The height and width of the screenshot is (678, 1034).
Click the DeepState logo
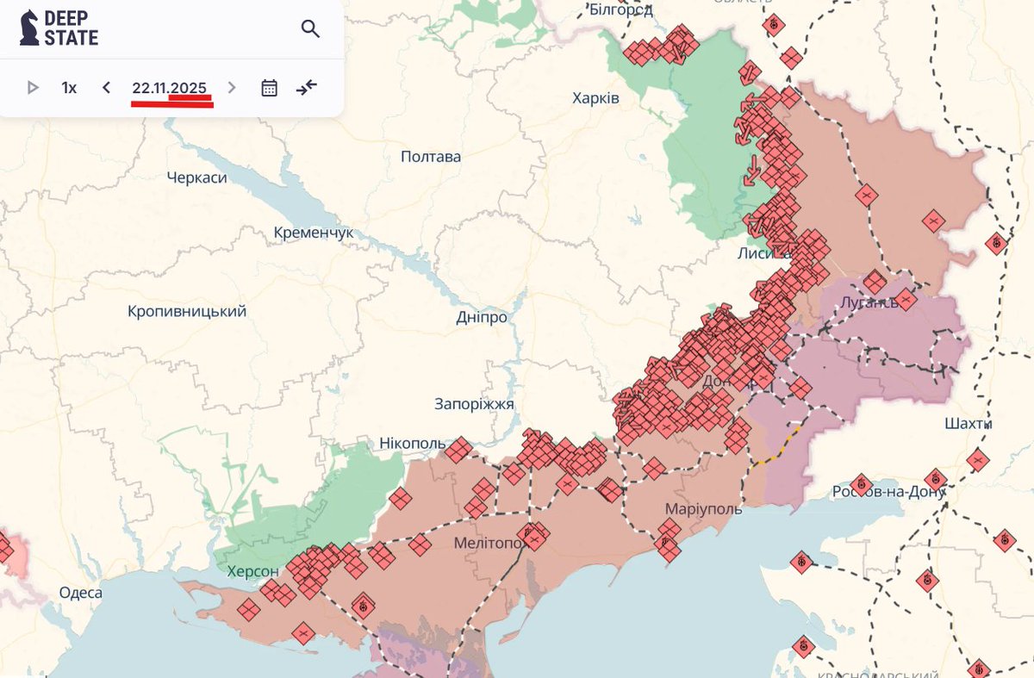pyautogui.click(x=59, y=28)
